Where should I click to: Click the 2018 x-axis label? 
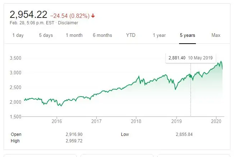(136, 122)
